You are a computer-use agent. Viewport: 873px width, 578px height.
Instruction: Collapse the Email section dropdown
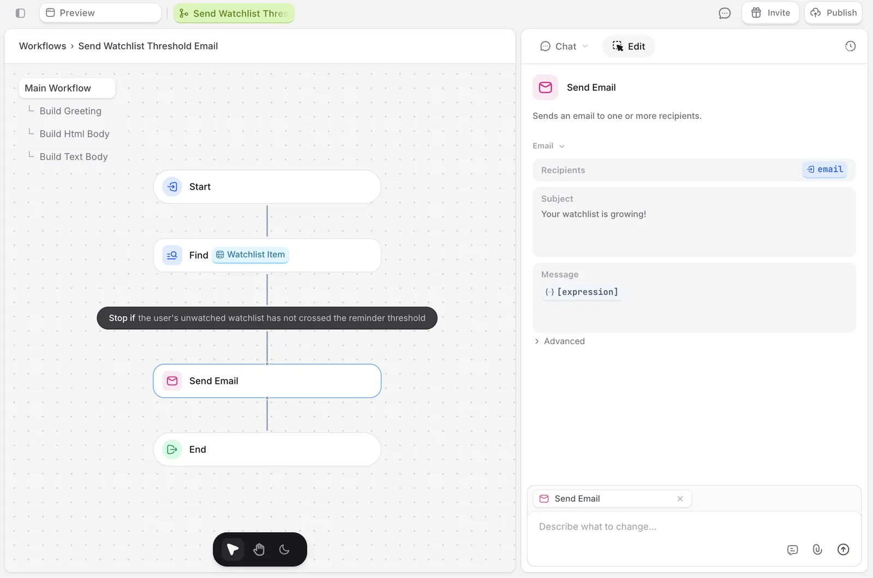click(x=549, y=146)
